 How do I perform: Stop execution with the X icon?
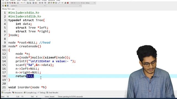(62, 3)
